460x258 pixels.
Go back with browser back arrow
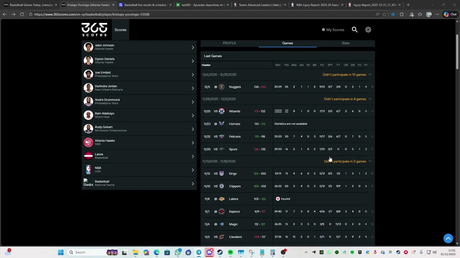(5, 14)
